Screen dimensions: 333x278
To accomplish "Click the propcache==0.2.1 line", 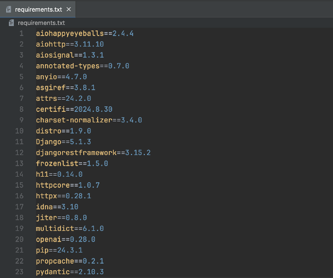I will coord(70,261).
